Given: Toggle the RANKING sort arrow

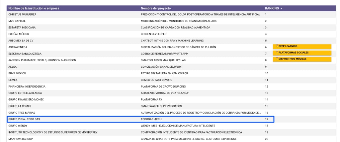Looking at the screenshot, I should (x=282, y=8).
